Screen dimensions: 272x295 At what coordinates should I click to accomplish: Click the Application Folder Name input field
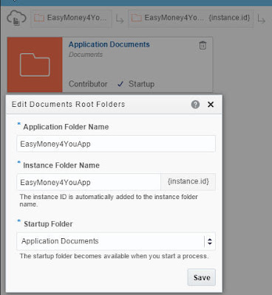116,144
